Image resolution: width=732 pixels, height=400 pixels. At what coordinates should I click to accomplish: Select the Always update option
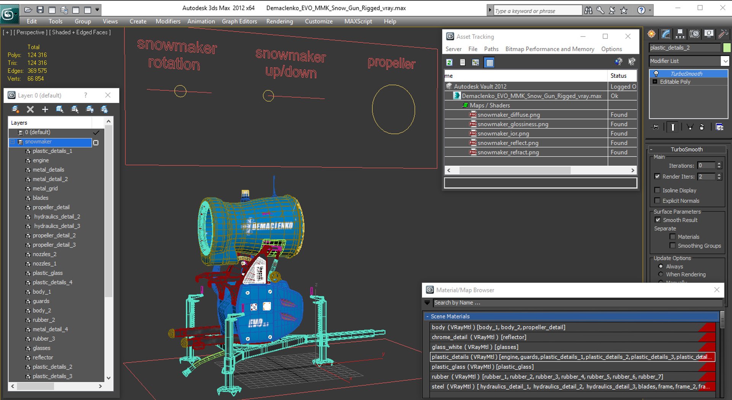tap(660, 266)
